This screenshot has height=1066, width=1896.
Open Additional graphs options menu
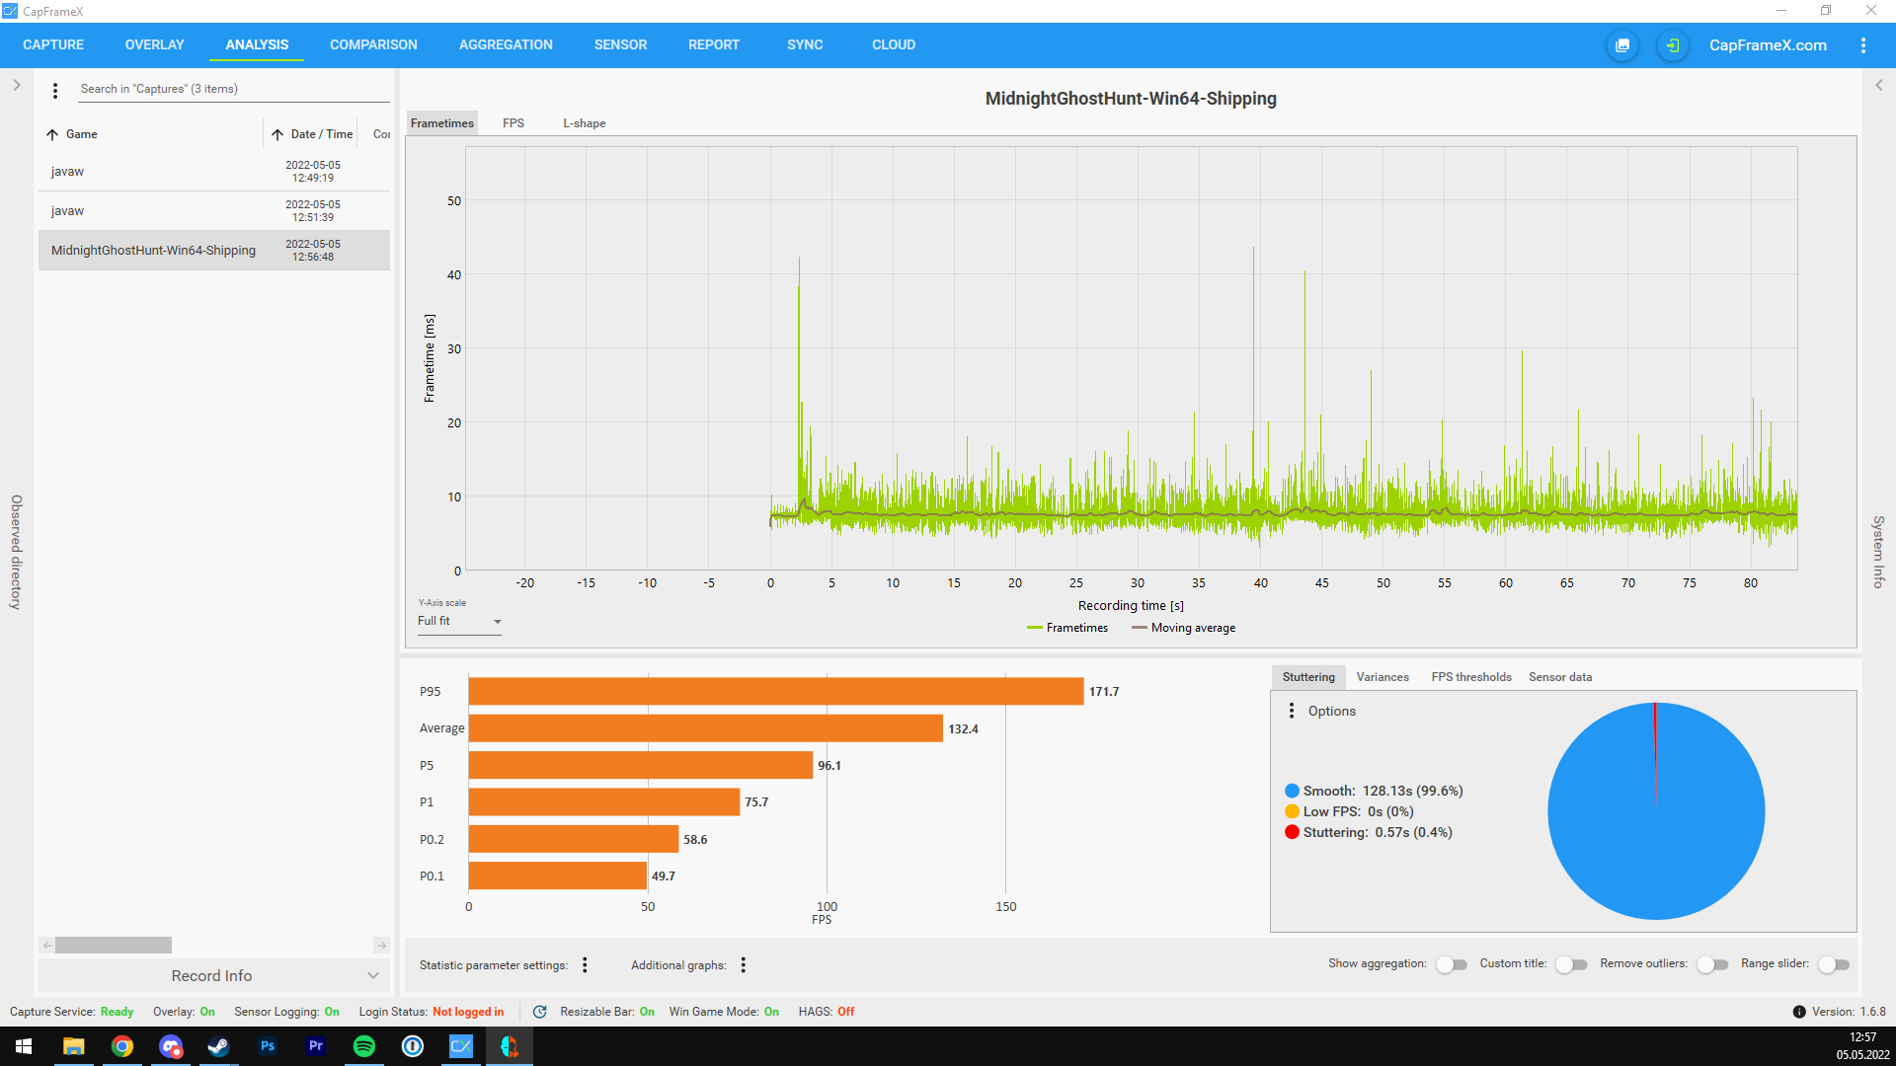click(x=743, y=965)
